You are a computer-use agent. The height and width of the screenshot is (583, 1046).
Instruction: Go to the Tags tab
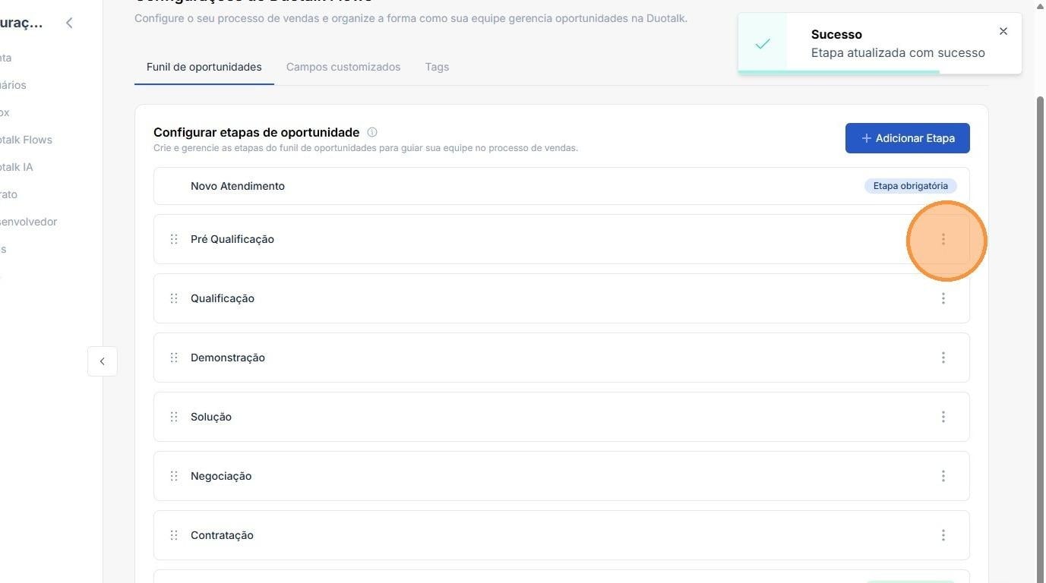click(x=437, y=67)
